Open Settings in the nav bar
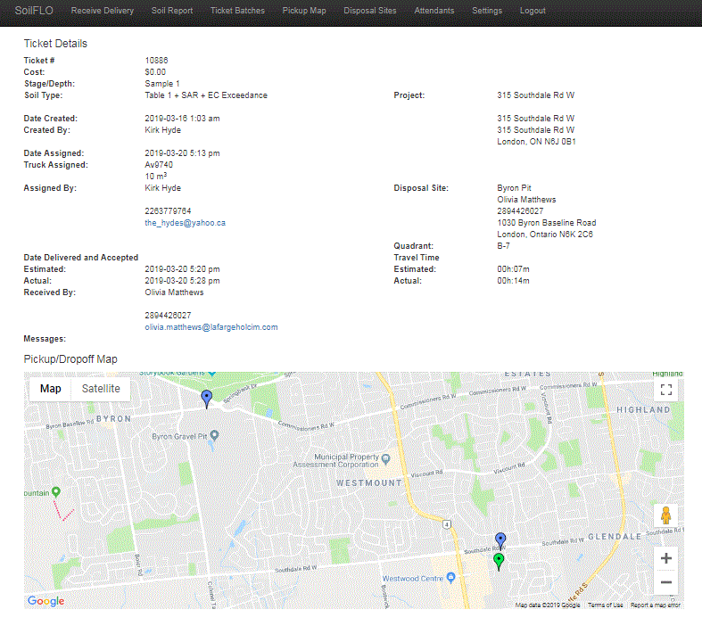The image size is (702, 626). pos(487,11)
